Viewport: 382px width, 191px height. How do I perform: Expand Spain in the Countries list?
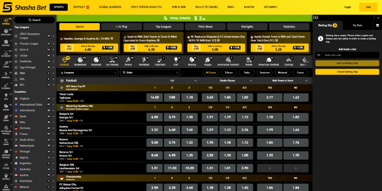click(x=53, y=116)
